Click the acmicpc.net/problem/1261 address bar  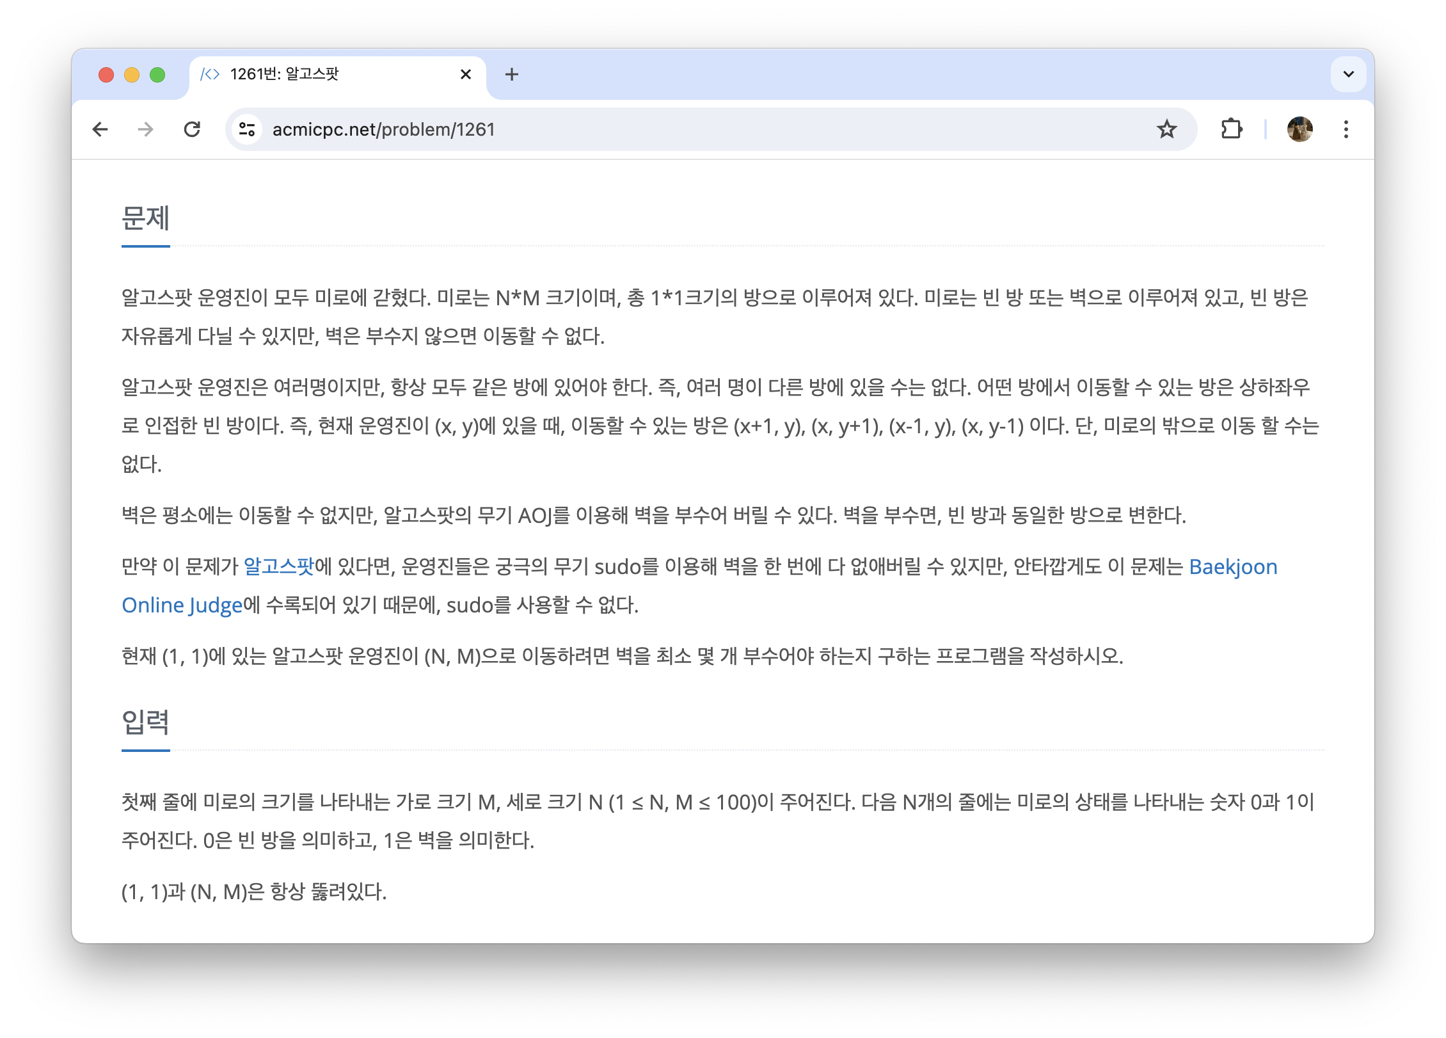(x=640, y=129)
